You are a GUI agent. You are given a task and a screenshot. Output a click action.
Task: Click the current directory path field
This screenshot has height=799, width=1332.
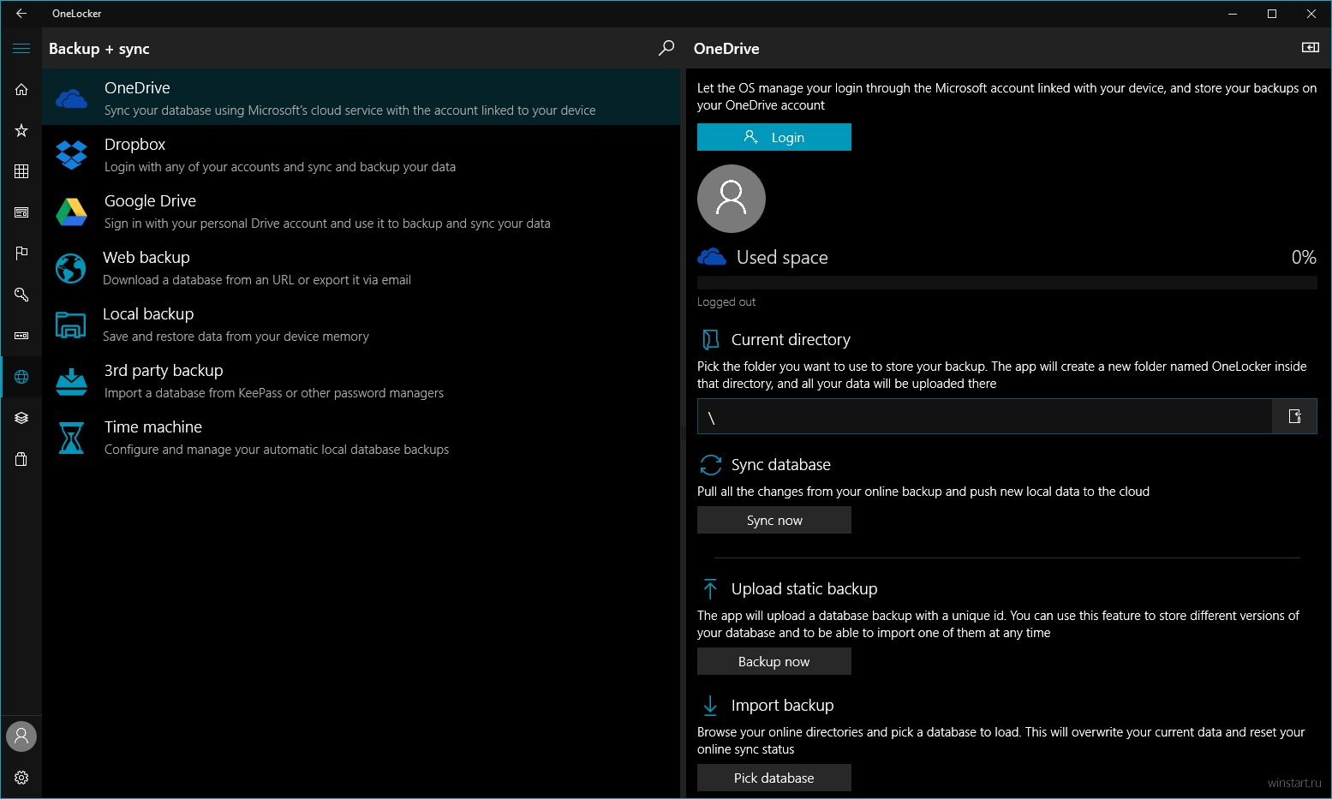[985, 416]
